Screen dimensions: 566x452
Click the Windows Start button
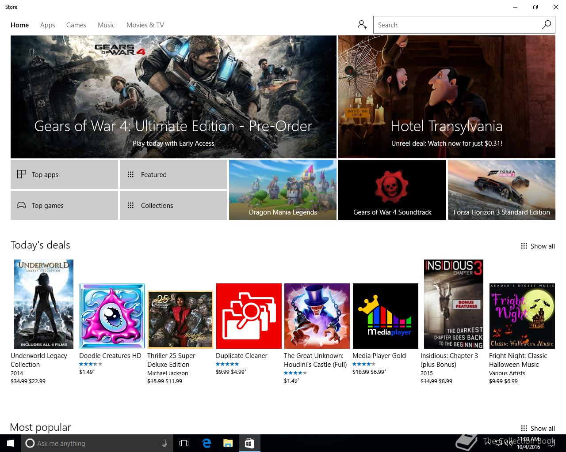click(x=11, y=443)
